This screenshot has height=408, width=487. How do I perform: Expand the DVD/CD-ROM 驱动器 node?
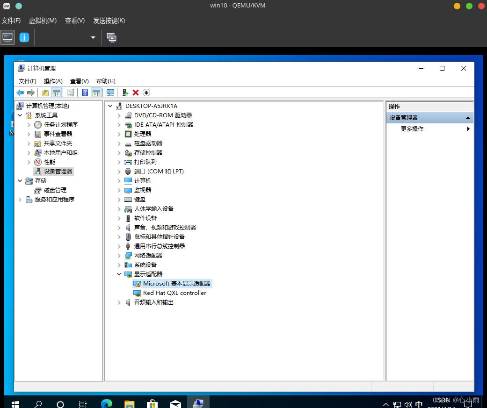point(119,115)
